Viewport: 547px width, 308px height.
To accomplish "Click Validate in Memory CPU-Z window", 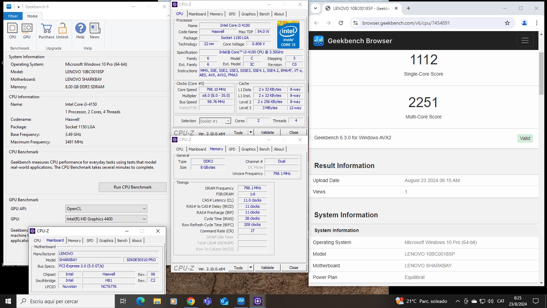I will point(267,268).
